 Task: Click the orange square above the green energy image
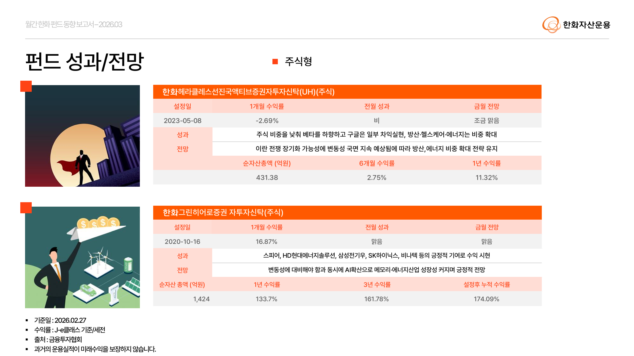tap(26, 208)
